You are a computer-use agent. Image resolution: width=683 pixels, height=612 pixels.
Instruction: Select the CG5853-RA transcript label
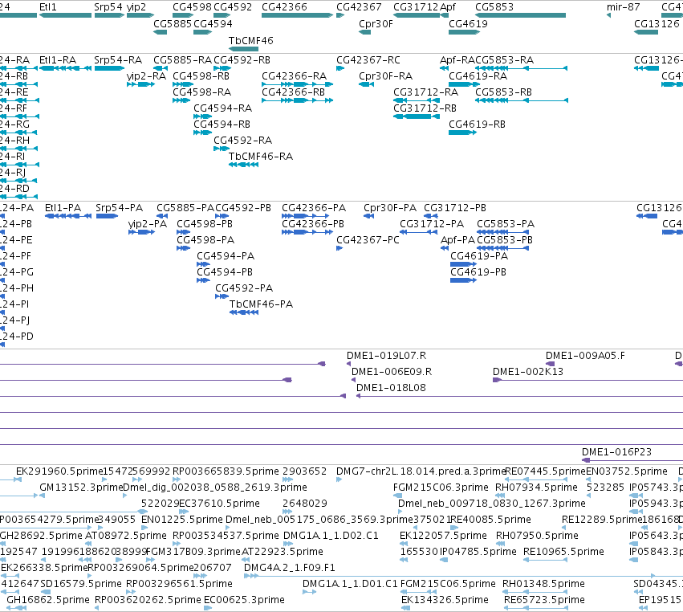[504, 60]
